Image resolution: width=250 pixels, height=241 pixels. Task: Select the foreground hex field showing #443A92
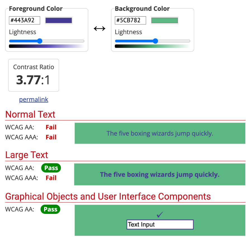coord(24,20)
